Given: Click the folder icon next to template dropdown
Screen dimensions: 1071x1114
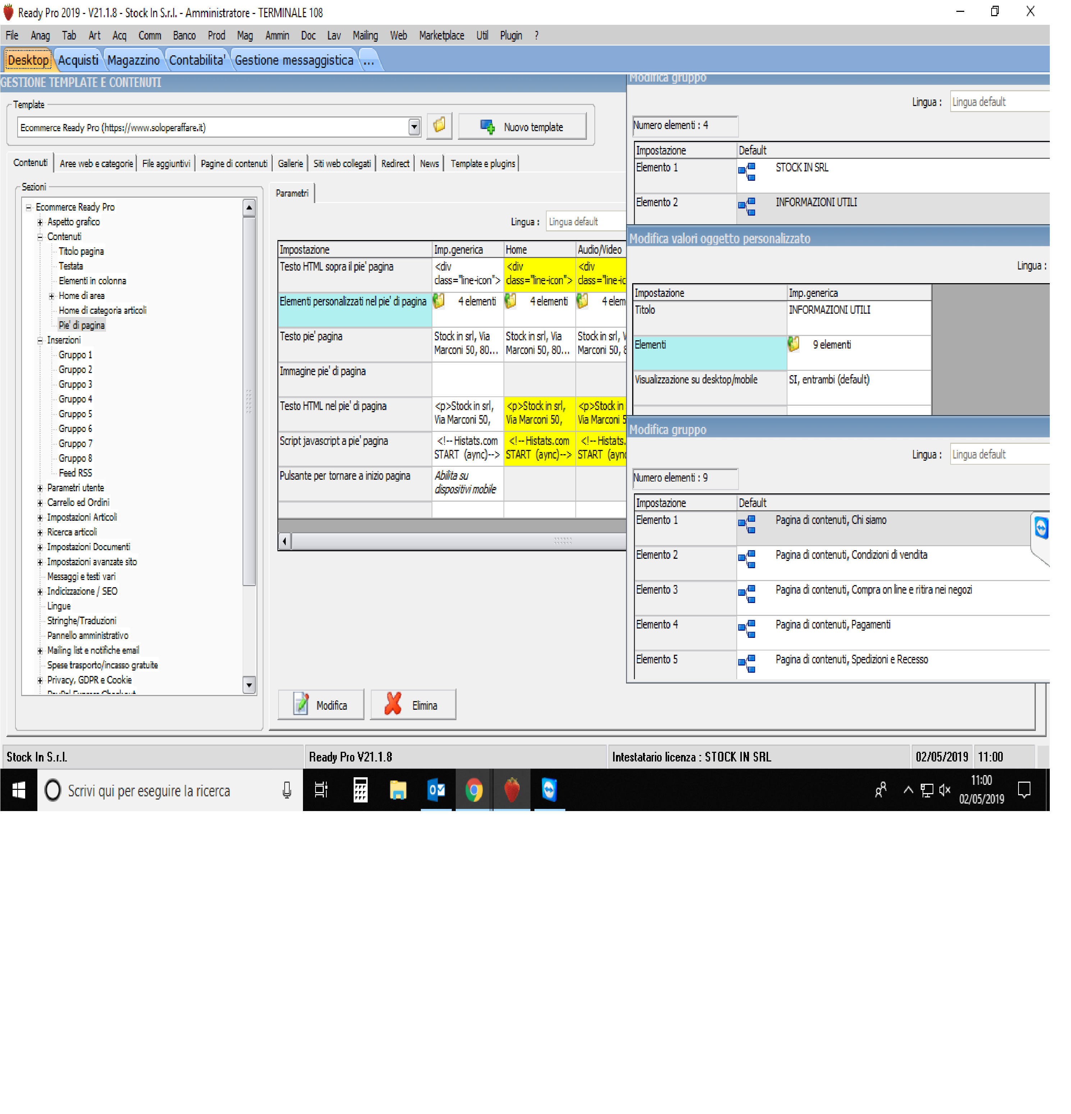Looking at the screenshot, I should [440, 126].
